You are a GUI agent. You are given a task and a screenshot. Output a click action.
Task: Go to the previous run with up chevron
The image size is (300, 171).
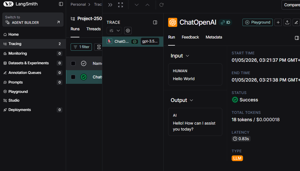pos(147,5)
